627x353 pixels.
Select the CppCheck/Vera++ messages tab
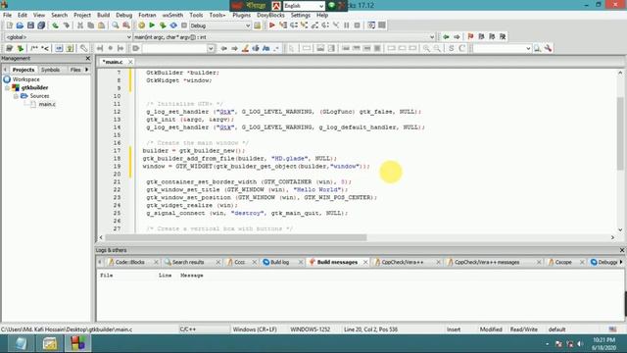(487, 262)
